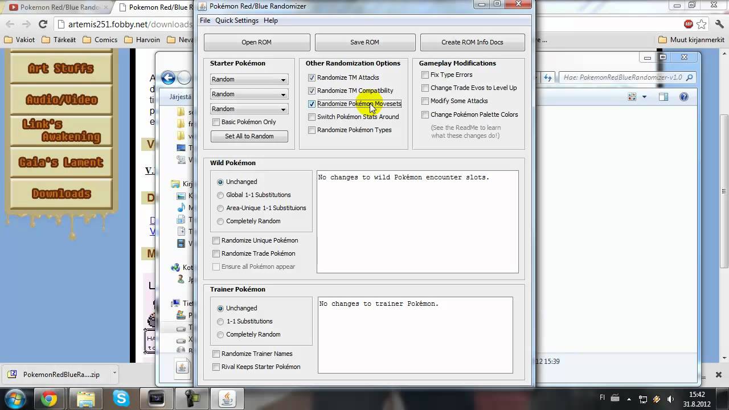Click Explorer window refresh arrows icon
The height and width of the screenshot is (410, 729).
[x=547, y=77]
